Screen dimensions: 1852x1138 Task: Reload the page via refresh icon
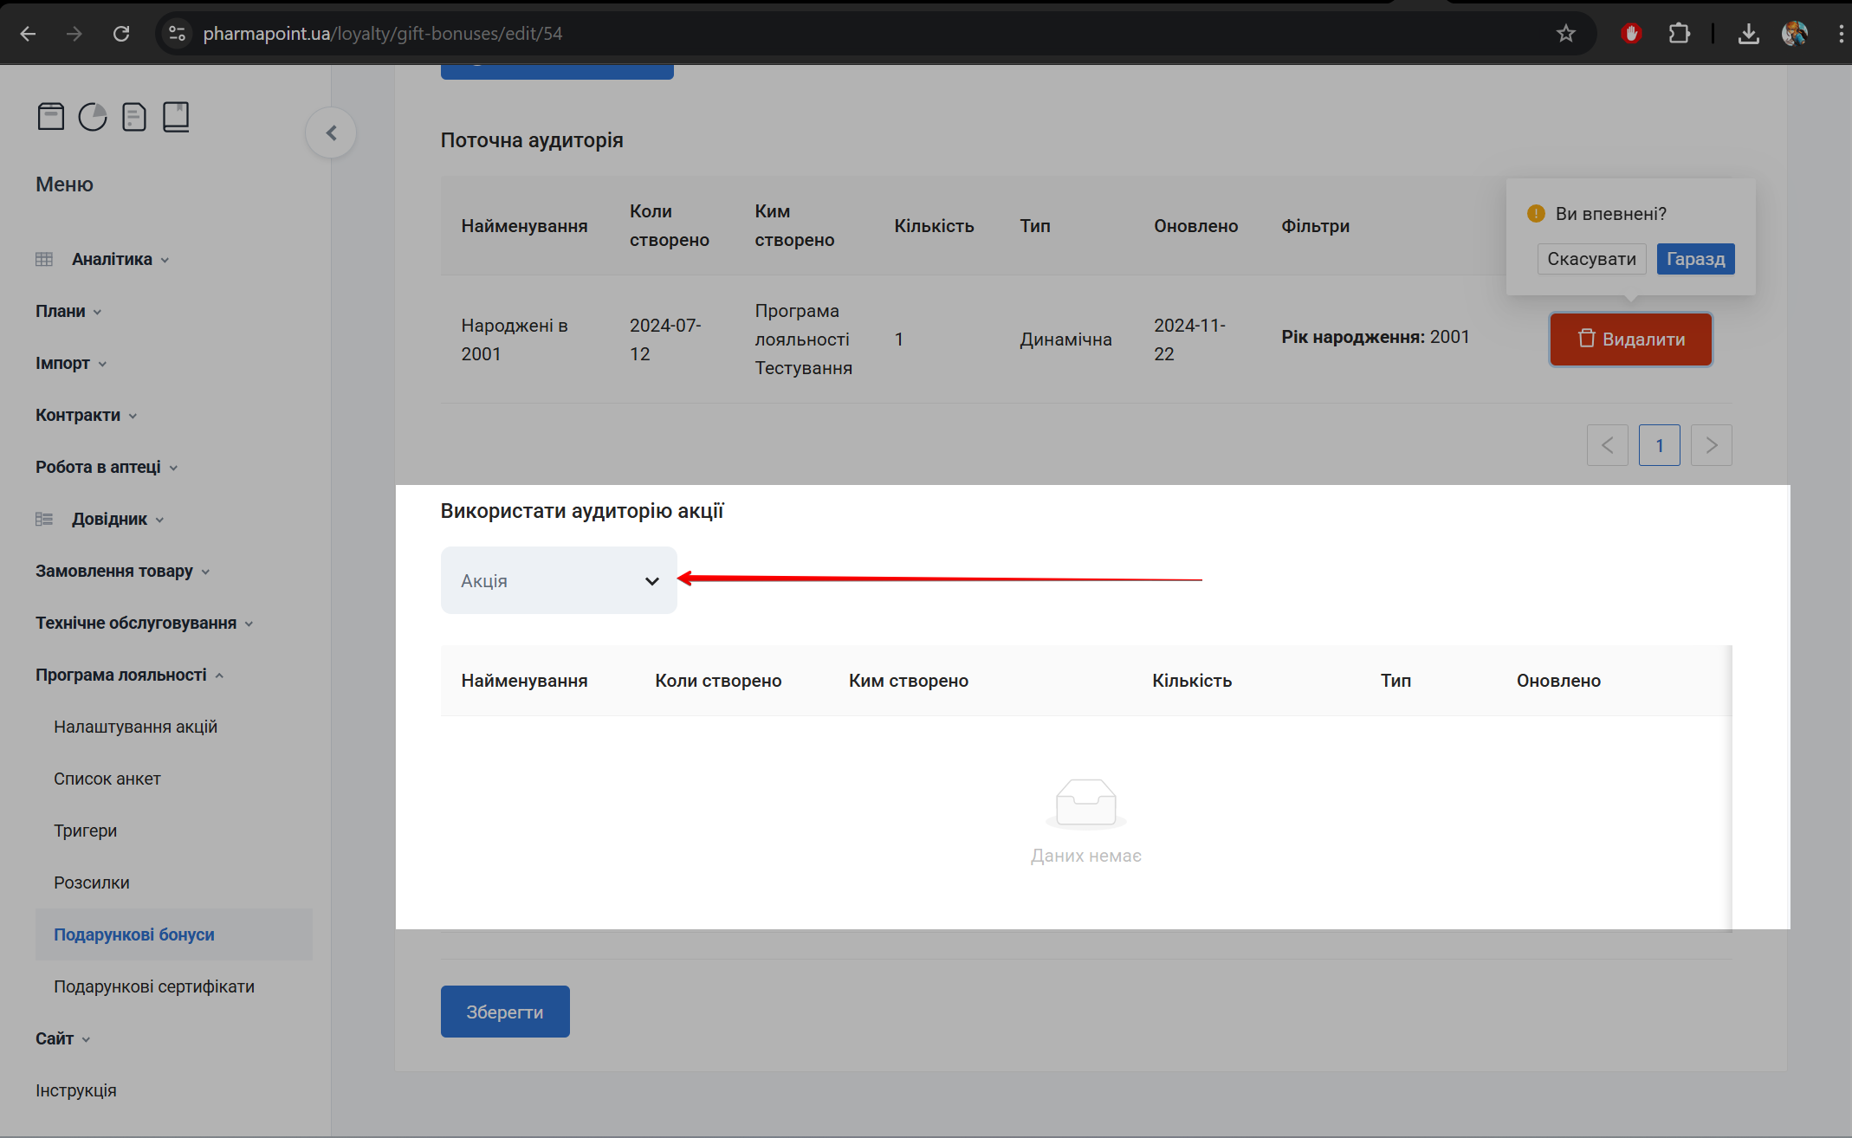point(121,34)
